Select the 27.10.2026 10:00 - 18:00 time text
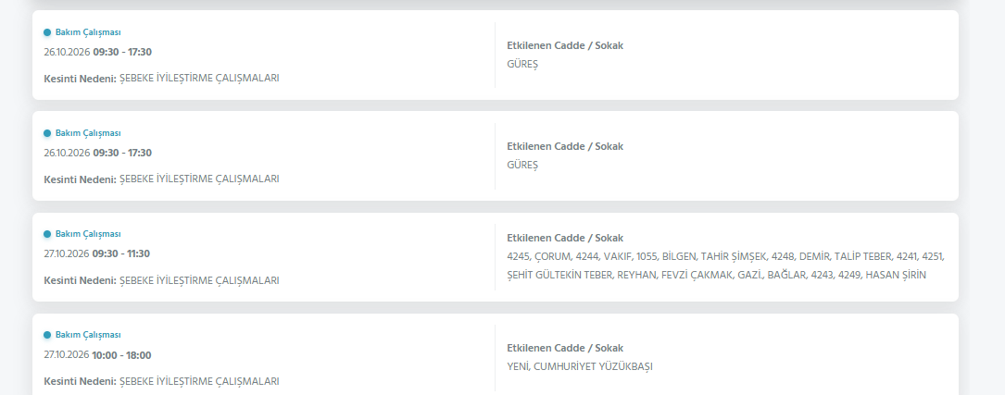1005x395 pixels. (x=97, y=355)
